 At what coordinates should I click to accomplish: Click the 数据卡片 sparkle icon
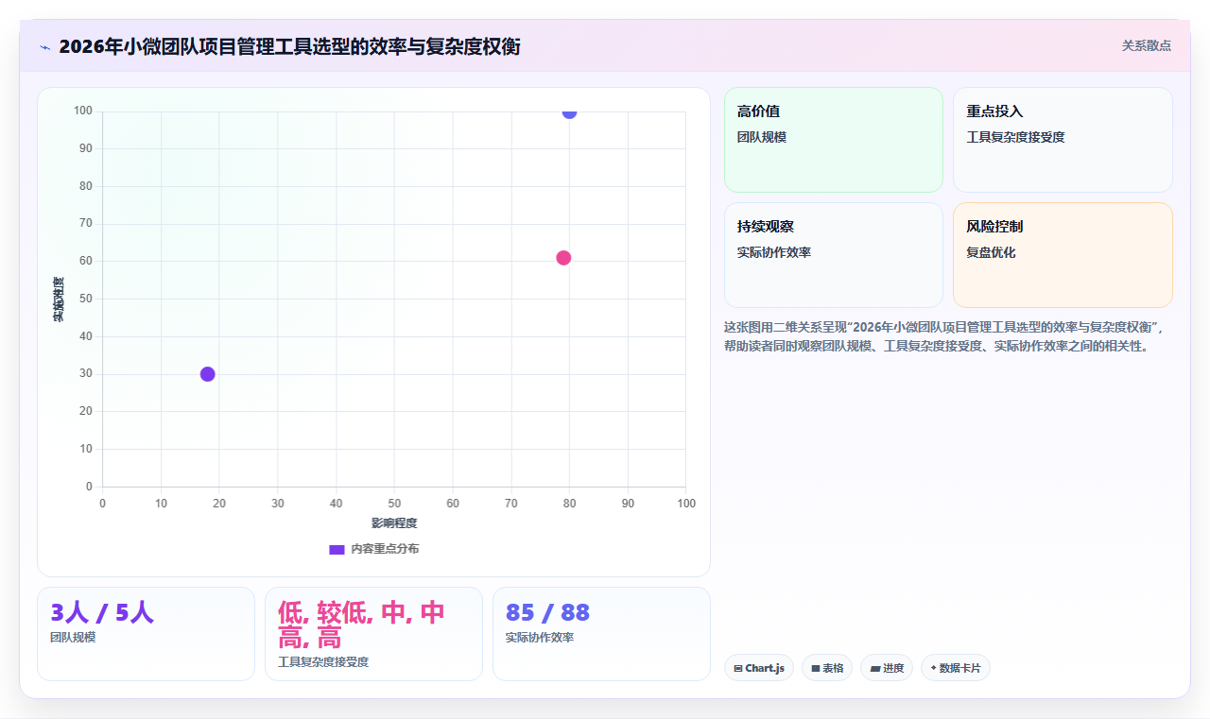coord(933,668)
